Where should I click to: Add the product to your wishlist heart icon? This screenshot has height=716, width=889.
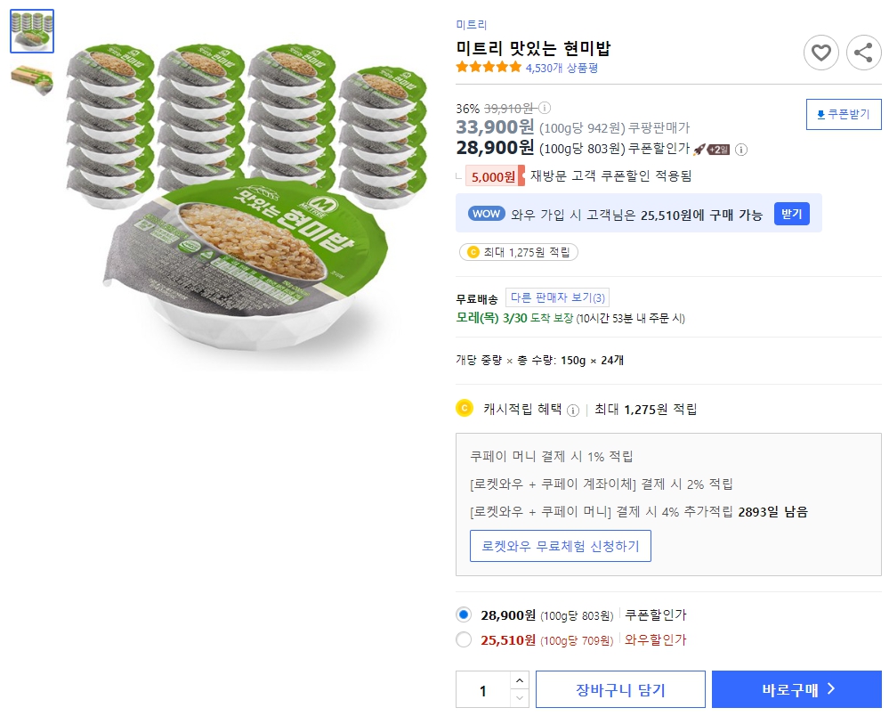[x=820, y=53]
